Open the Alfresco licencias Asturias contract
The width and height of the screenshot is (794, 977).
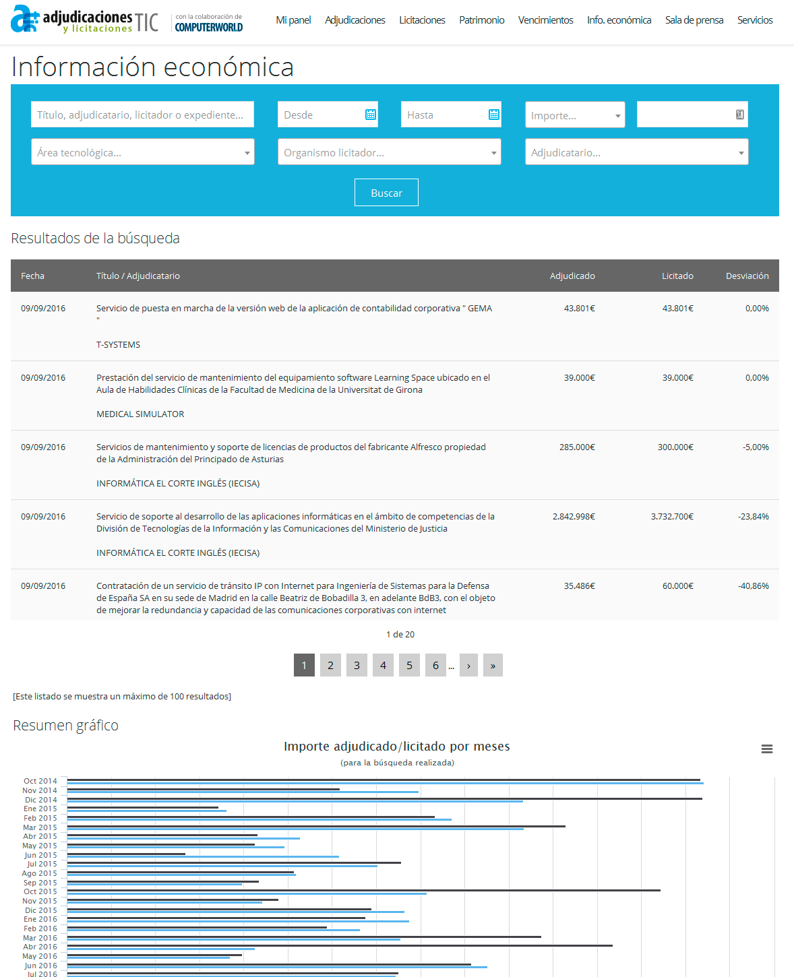pyautogui.click(x=291, y=453)
